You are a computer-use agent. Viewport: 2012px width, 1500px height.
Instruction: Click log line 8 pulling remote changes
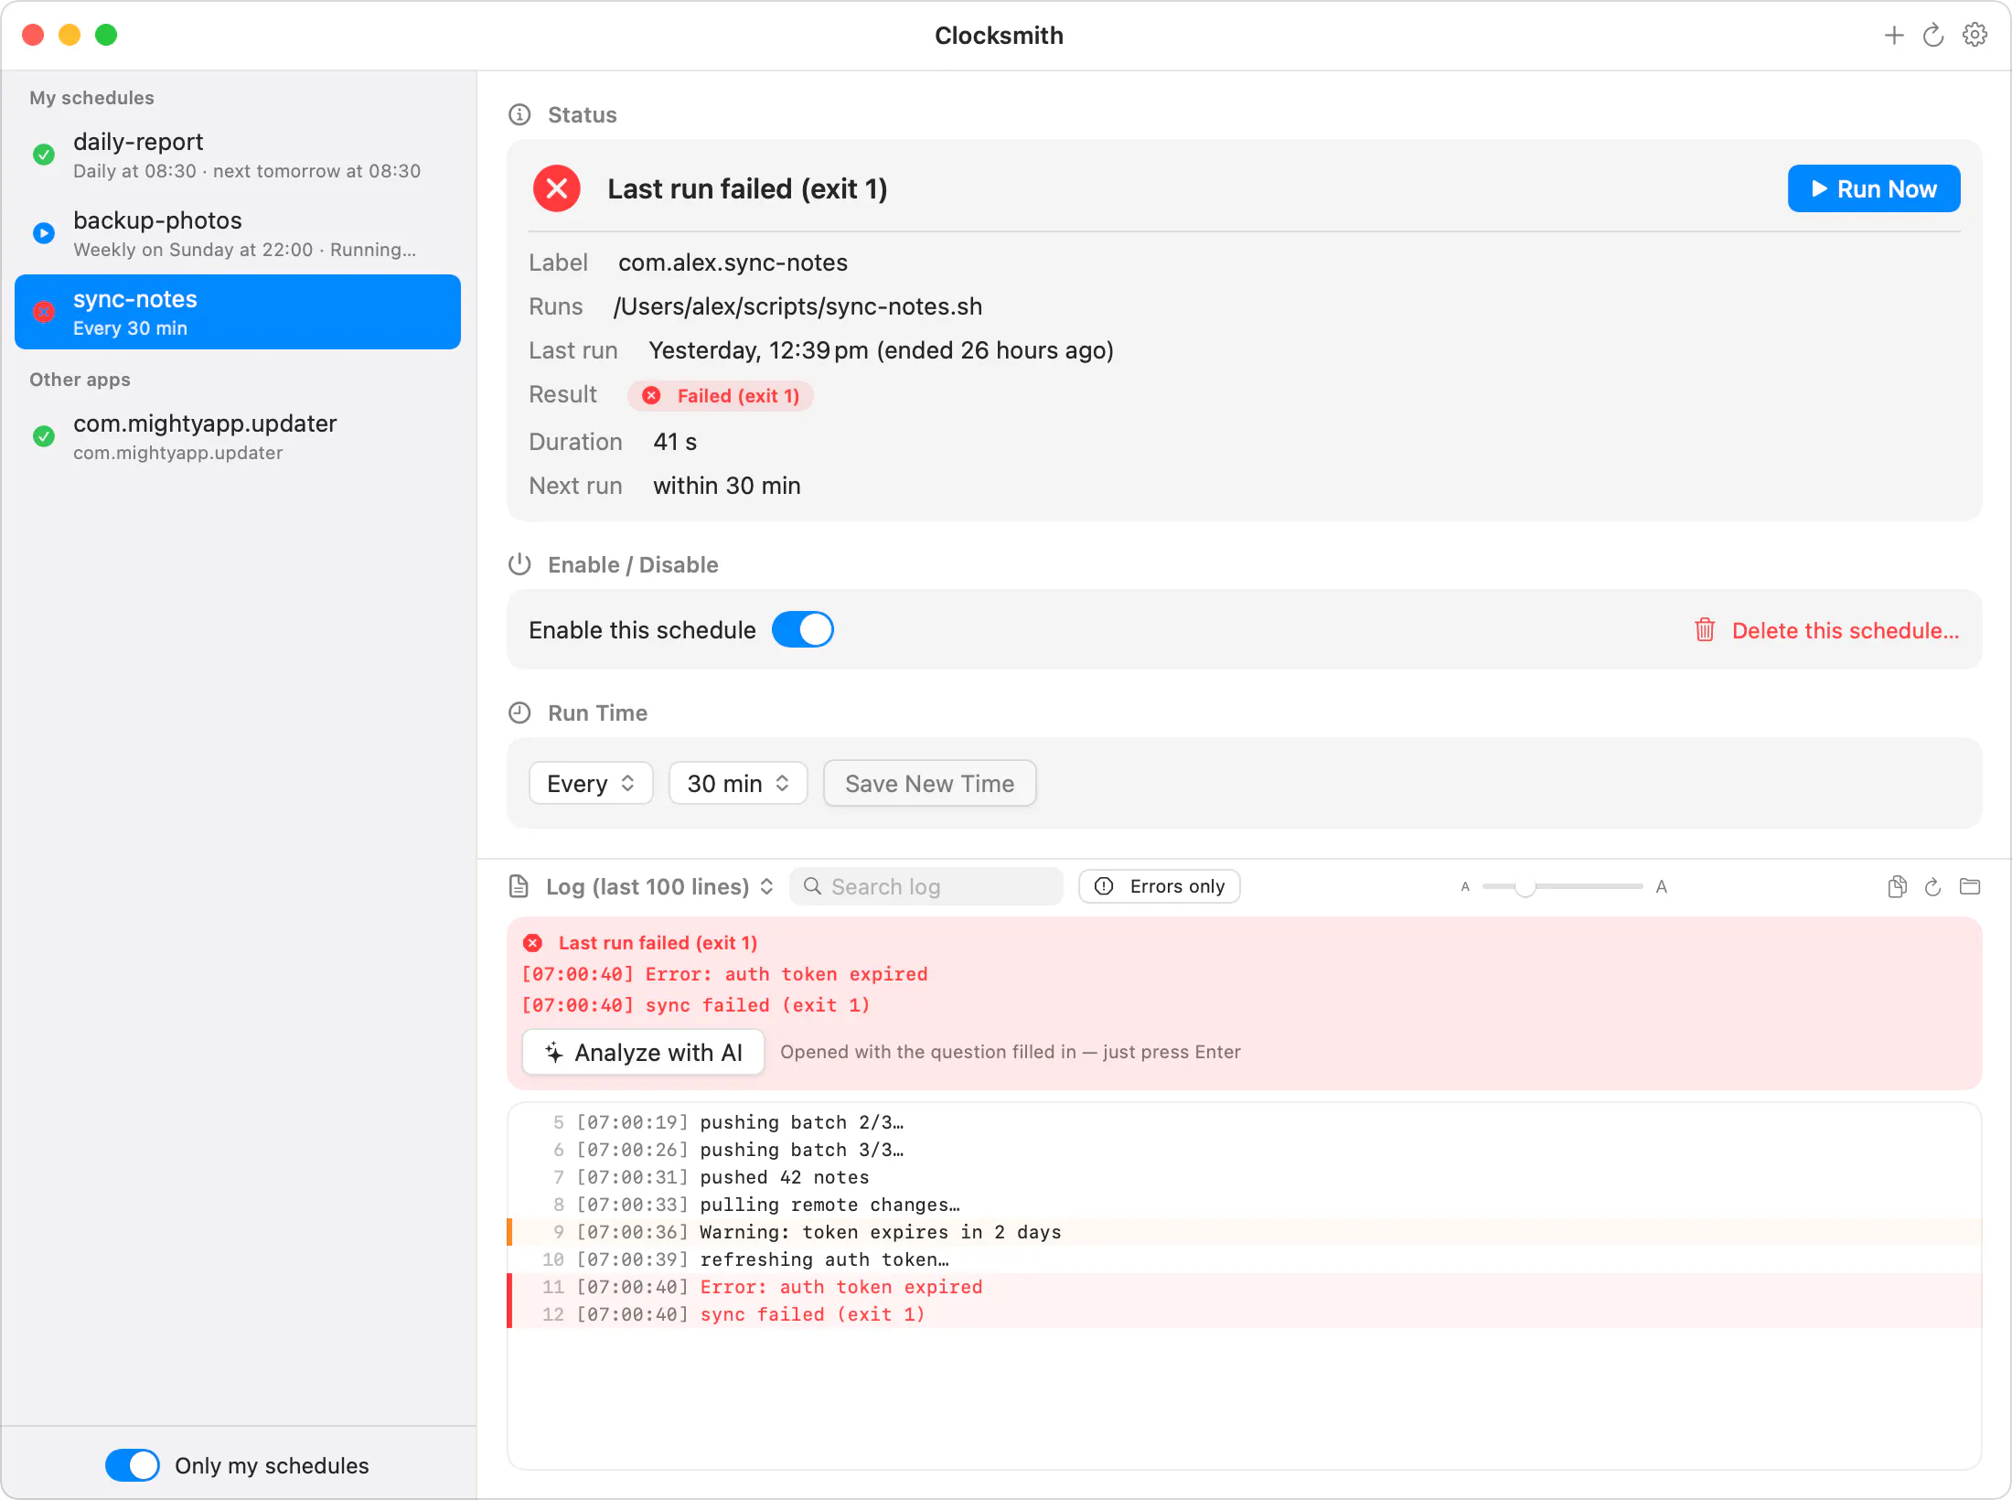point(1245,1205)
